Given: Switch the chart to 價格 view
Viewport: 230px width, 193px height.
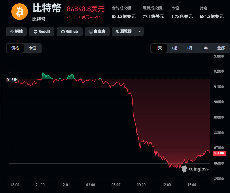Looking at the screenshot, I should [15, 48].
